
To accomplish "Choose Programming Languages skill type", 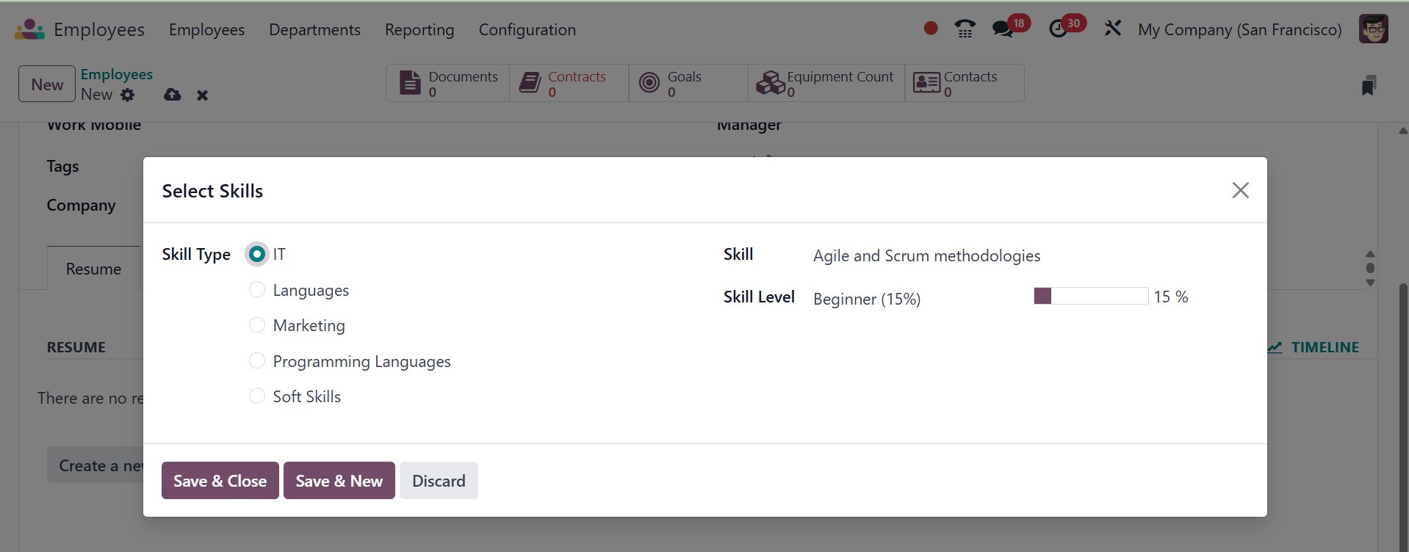I will (257, 361).
